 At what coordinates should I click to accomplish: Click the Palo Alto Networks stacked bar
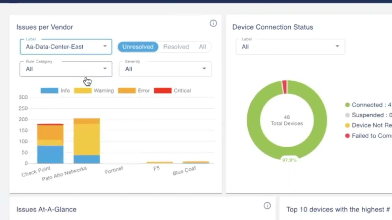click(x=87, y=141)
